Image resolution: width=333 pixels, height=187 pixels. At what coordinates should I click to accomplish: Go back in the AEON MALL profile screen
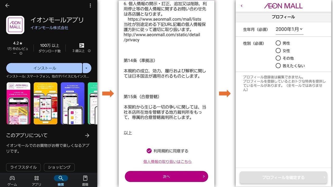(242, 6)
